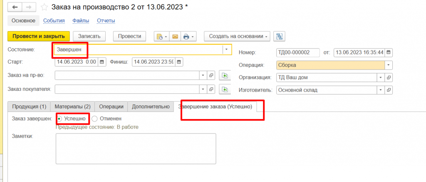Open the Отчеты link in header
This screenshot has width=426, height=182.
pyautogui.click(x=106, y=20)
